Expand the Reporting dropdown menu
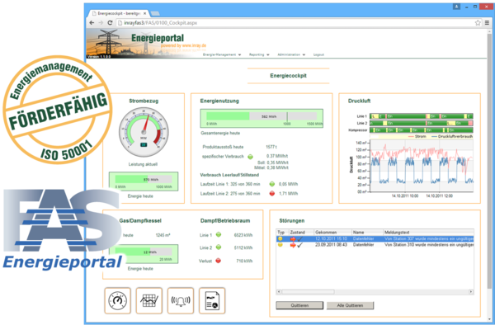Screen dimensions: 495x325 pos(259,54)
